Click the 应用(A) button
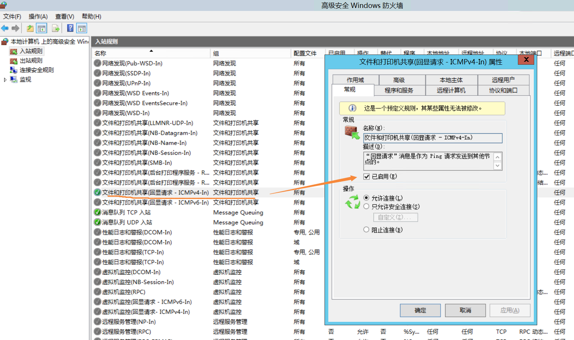This screenshot has width=574, height=340. point(510,310)
